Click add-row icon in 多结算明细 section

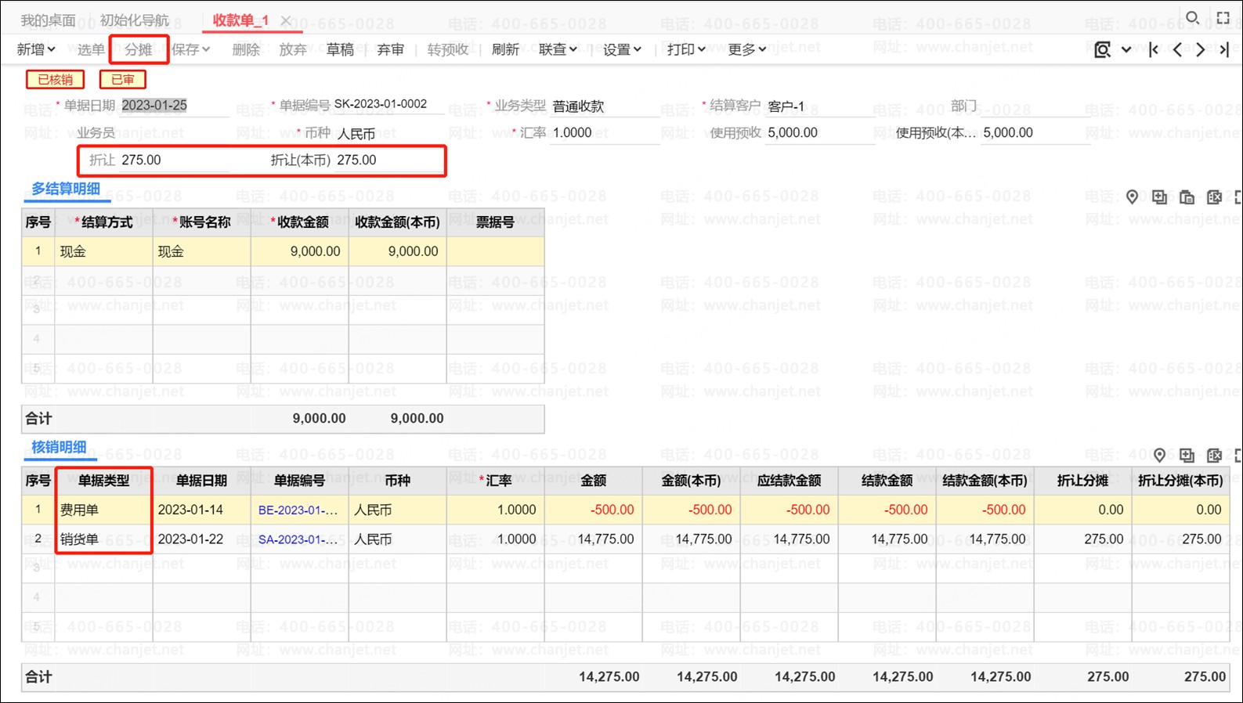[x=1159, y=196]
